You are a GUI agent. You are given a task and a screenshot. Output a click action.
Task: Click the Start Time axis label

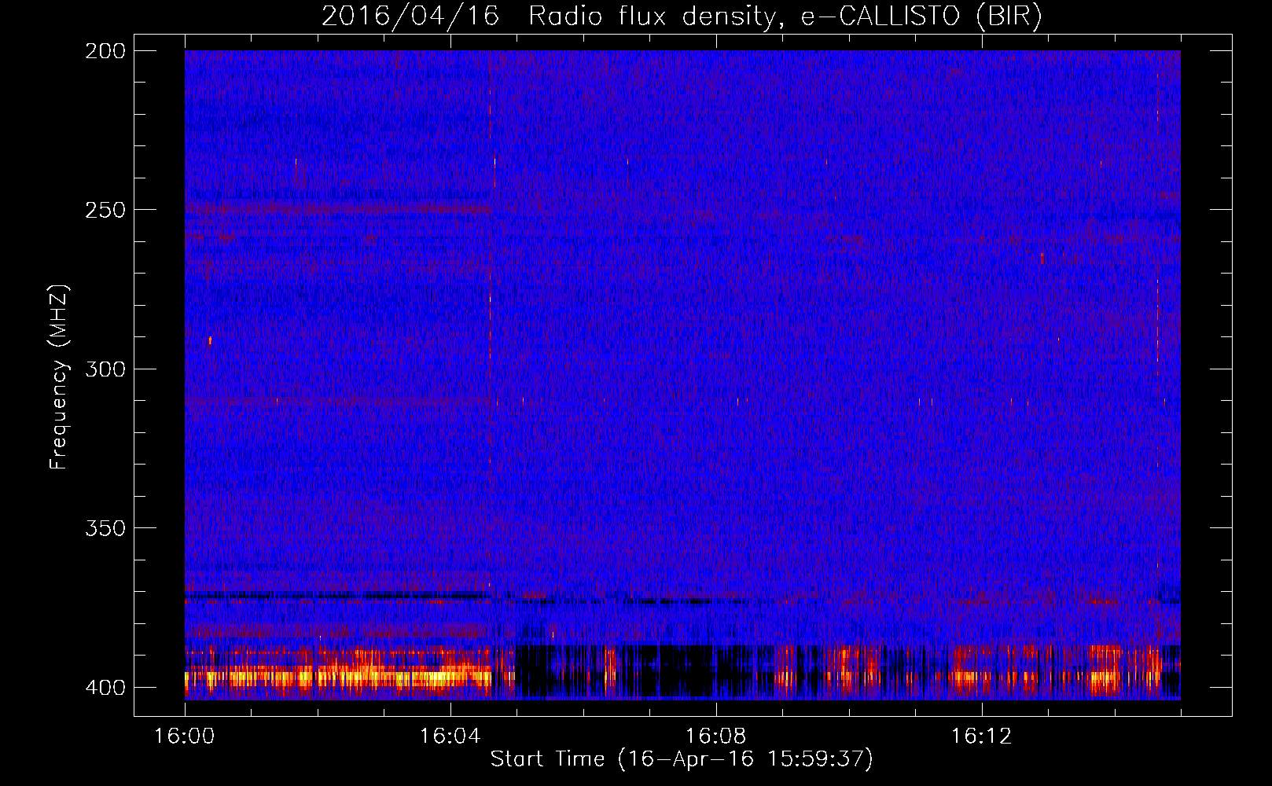coord(682,759)
